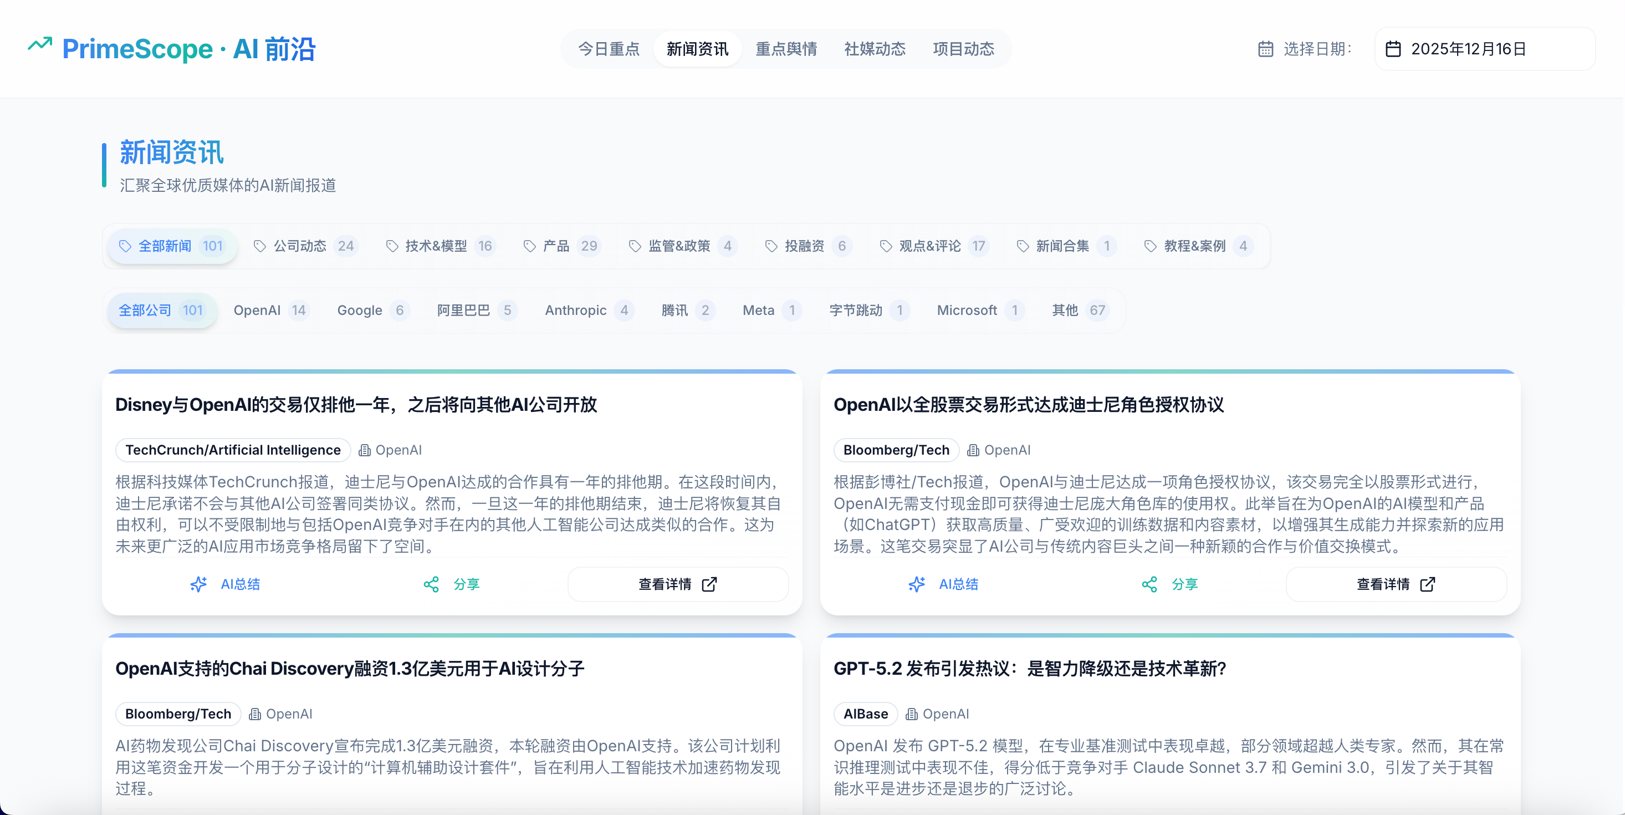
Task: Click Bloomberg/Tech source tag on 全股票交易 card
Action: (x=896, y=450)
